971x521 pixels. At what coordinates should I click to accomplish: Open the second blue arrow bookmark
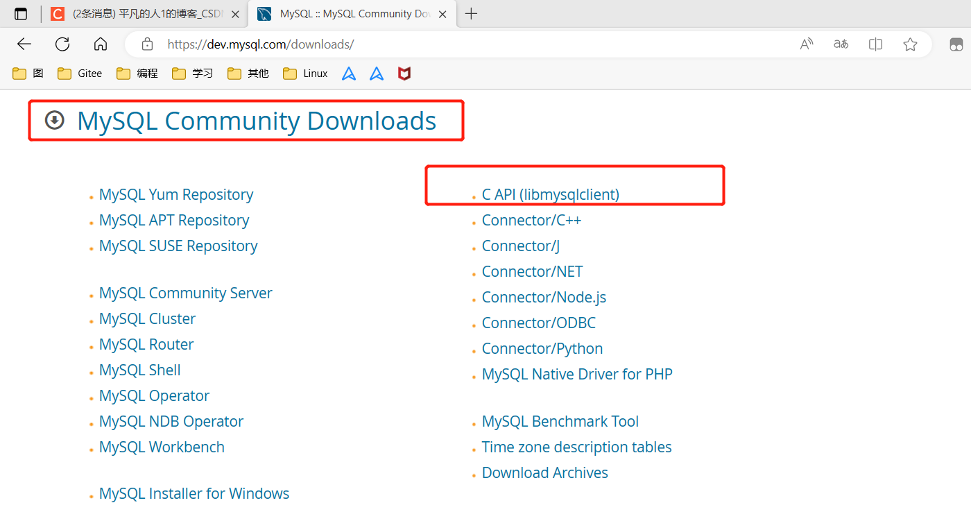click(x=377, y=74)
